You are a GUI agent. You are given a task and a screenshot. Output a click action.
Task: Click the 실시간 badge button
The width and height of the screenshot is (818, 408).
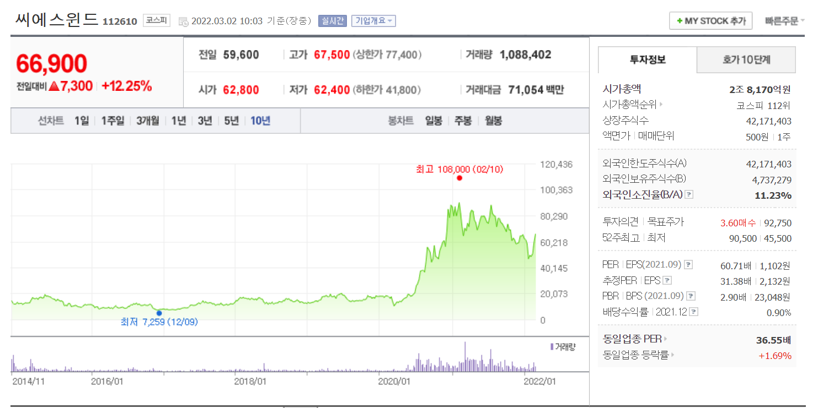tap(332, 21)
